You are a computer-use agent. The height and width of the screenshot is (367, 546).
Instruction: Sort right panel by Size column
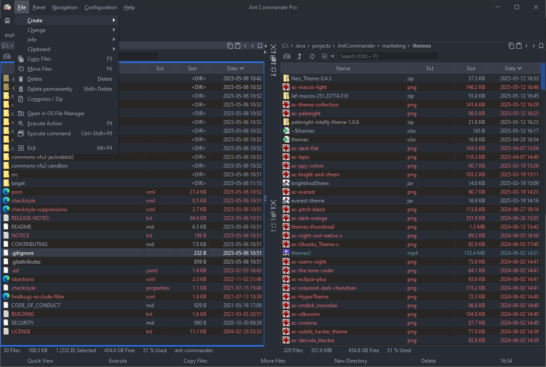[471, 68]
